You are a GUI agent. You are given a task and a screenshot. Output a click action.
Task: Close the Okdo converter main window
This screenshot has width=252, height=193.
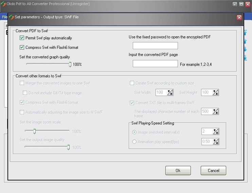[248, 4]
